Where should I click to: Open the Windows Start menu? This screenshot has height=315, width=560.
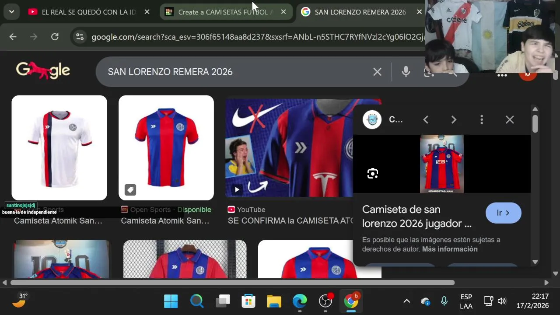171,301
